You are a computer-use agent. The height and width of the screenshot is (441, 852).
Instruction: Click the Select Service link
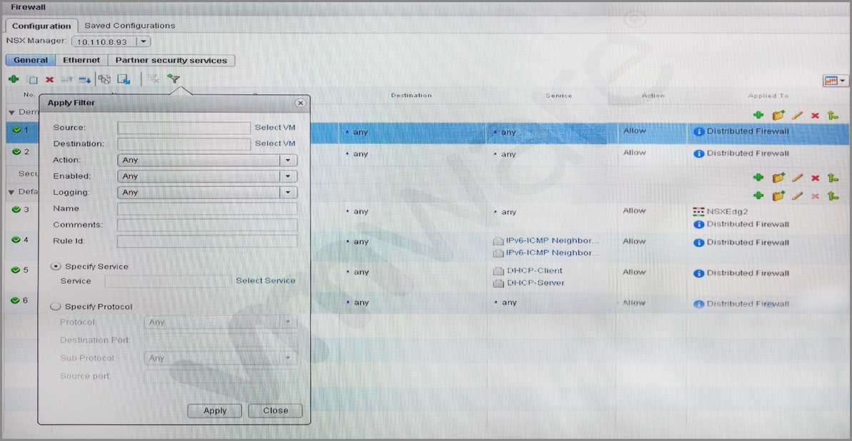pos(265,281)
